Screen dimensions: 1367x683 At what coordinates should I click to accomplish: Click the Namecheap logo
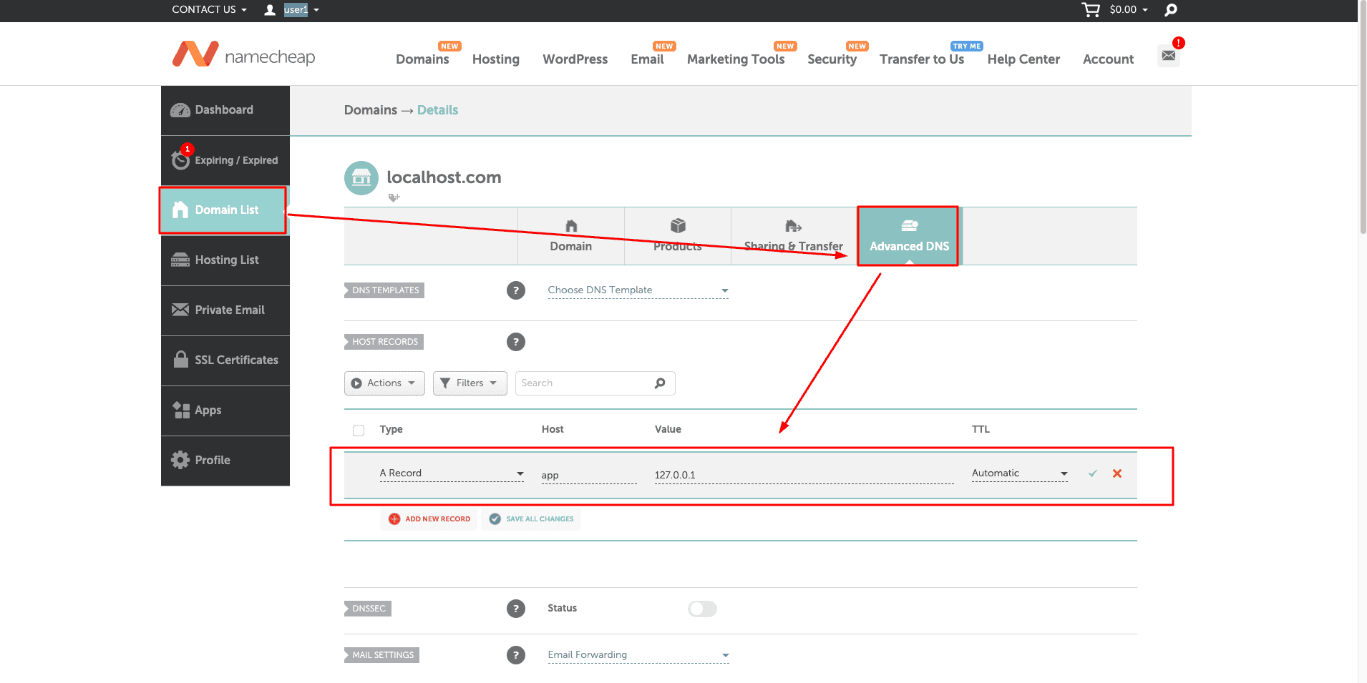tap(243, 55)
